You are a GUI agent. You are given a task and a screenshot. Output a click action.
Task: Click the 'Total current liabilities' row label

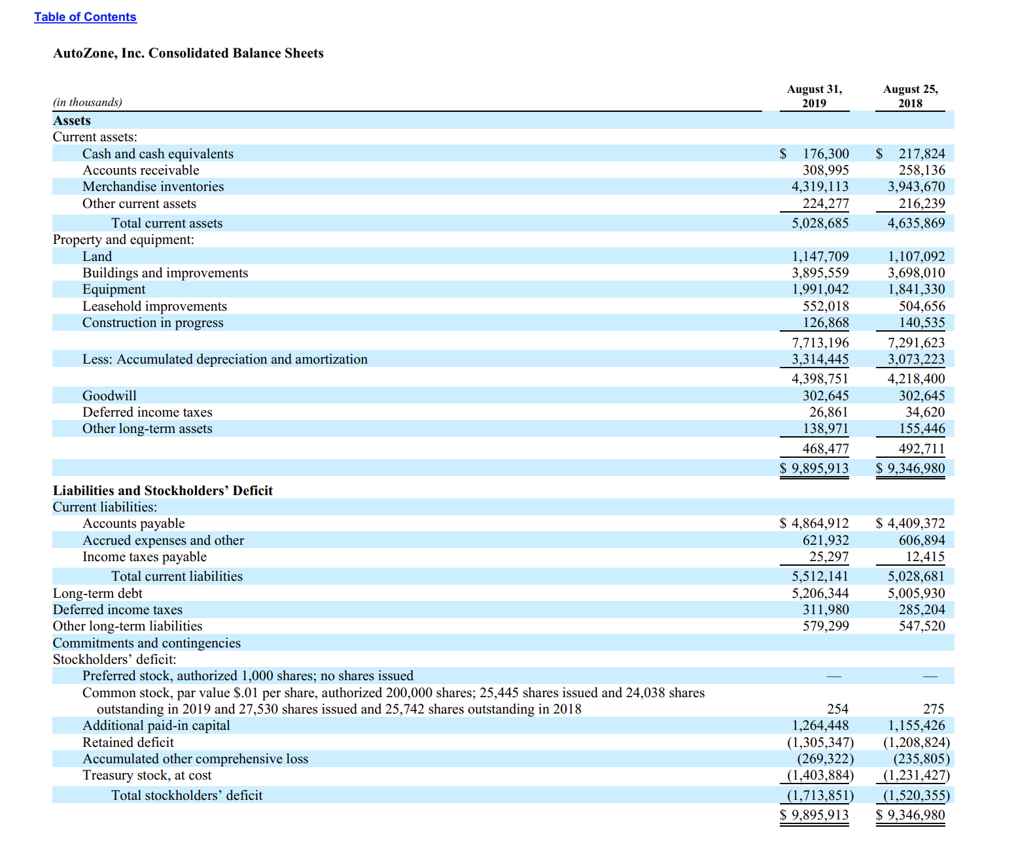(177, 576)
